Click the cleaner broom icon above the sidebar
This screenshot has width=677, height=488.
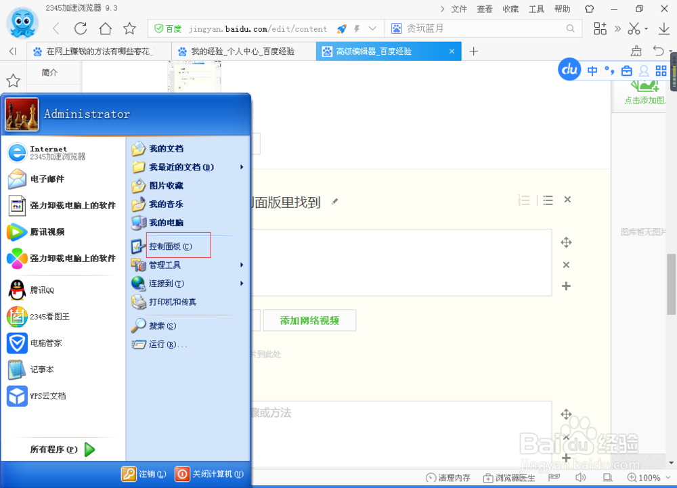click(x=636, y=51)
